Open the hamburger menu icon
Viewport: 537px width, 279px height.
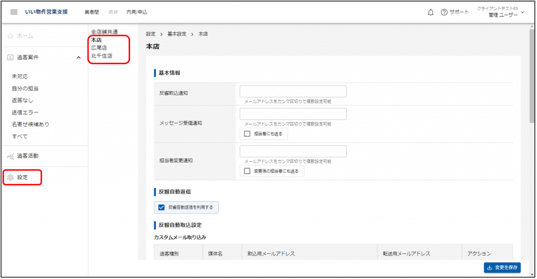14,12
